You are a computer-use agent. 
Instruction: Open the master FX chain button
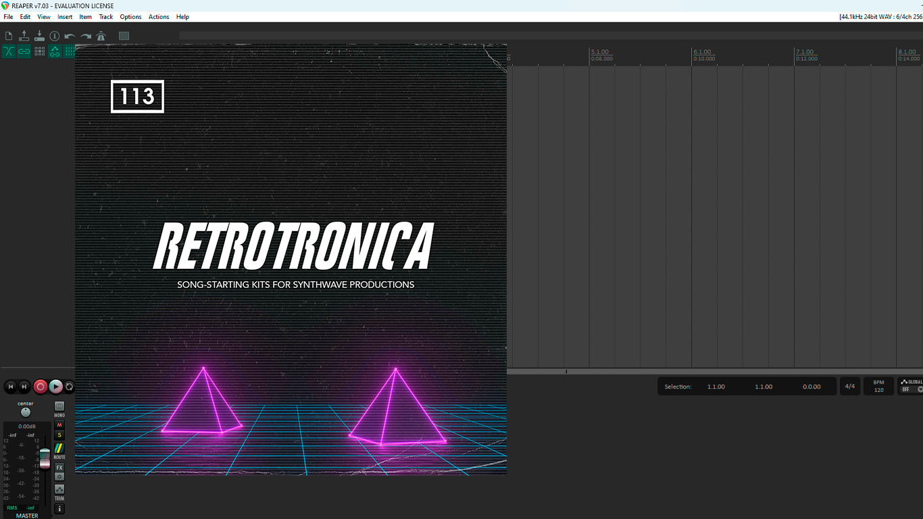point(59,468)
